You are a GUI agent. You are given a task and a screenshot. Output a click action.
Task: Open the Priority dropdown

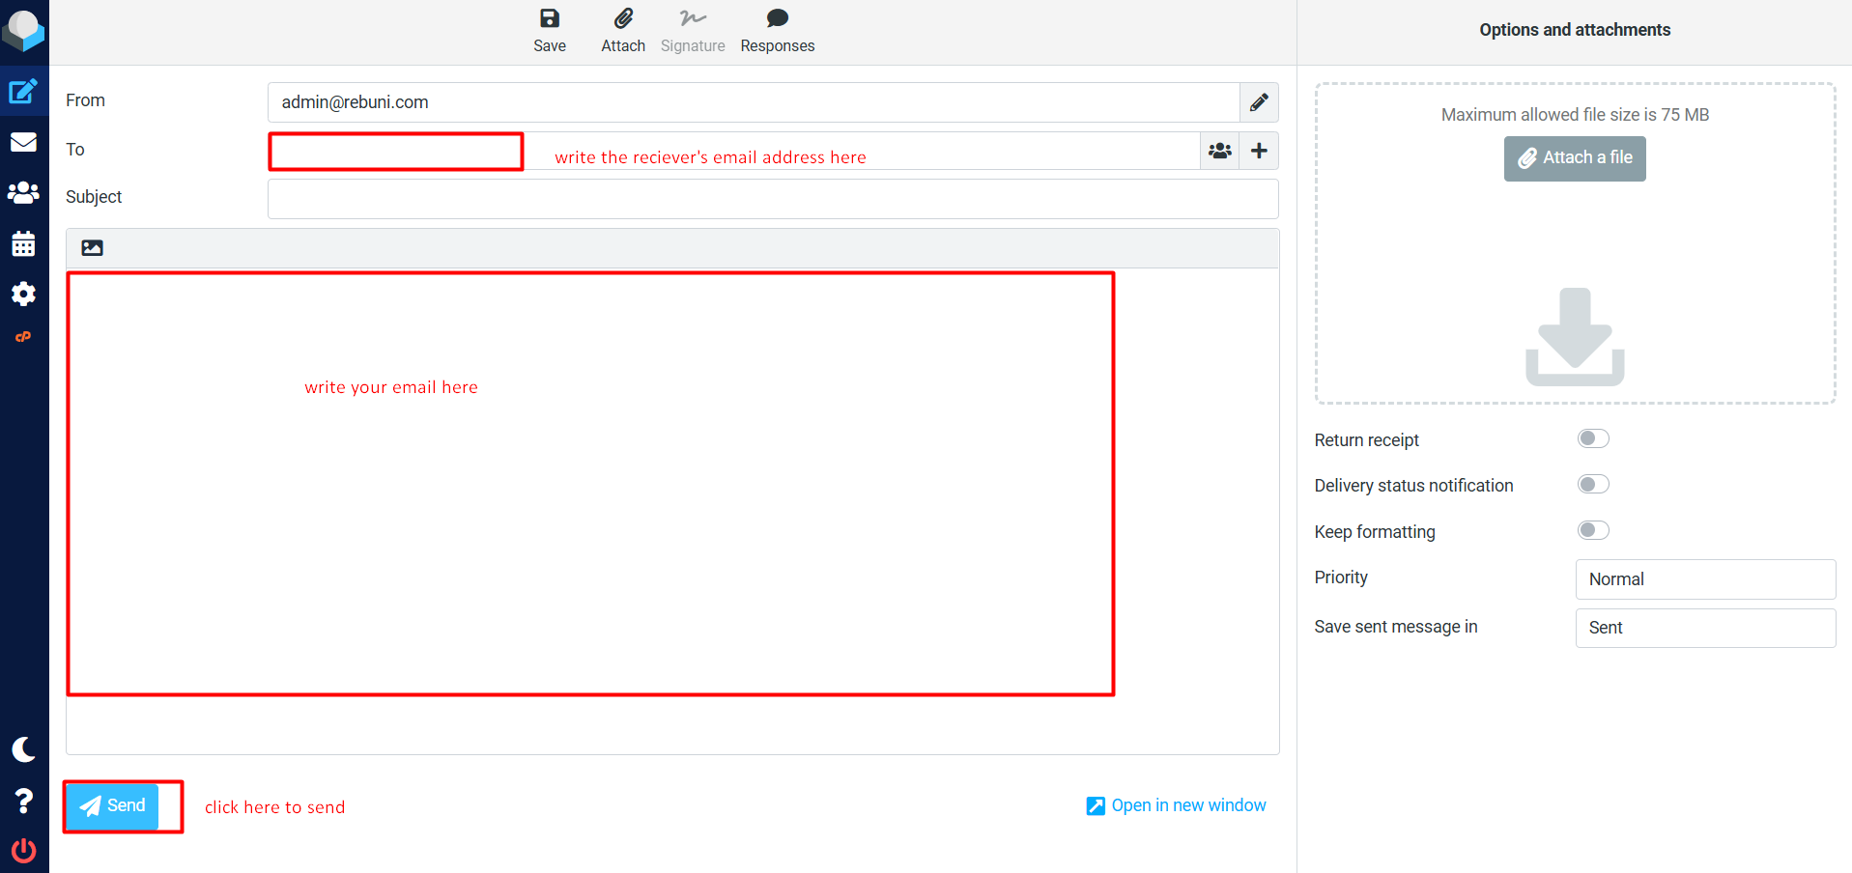click(1705, 579)
